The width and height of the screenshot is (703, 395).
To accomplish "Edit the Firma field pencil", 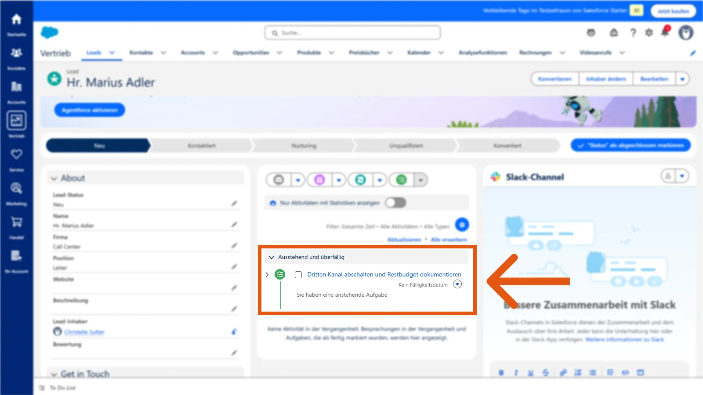I will 234,245.
